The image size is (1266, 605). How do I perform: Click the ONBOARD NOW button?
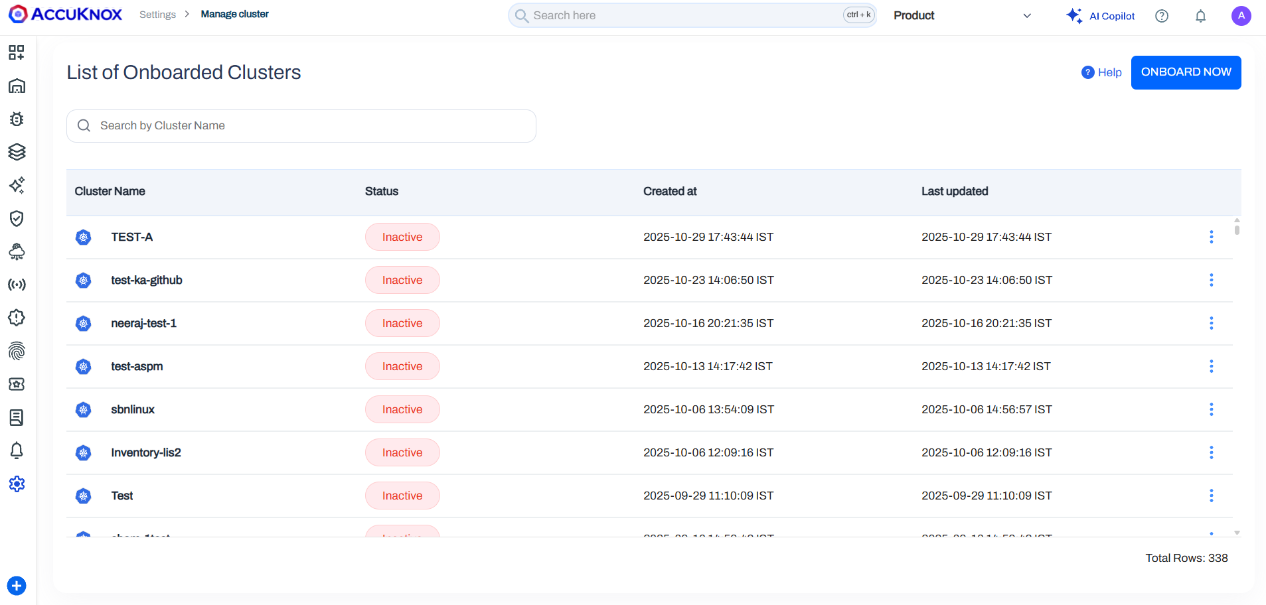[1186, 72]
